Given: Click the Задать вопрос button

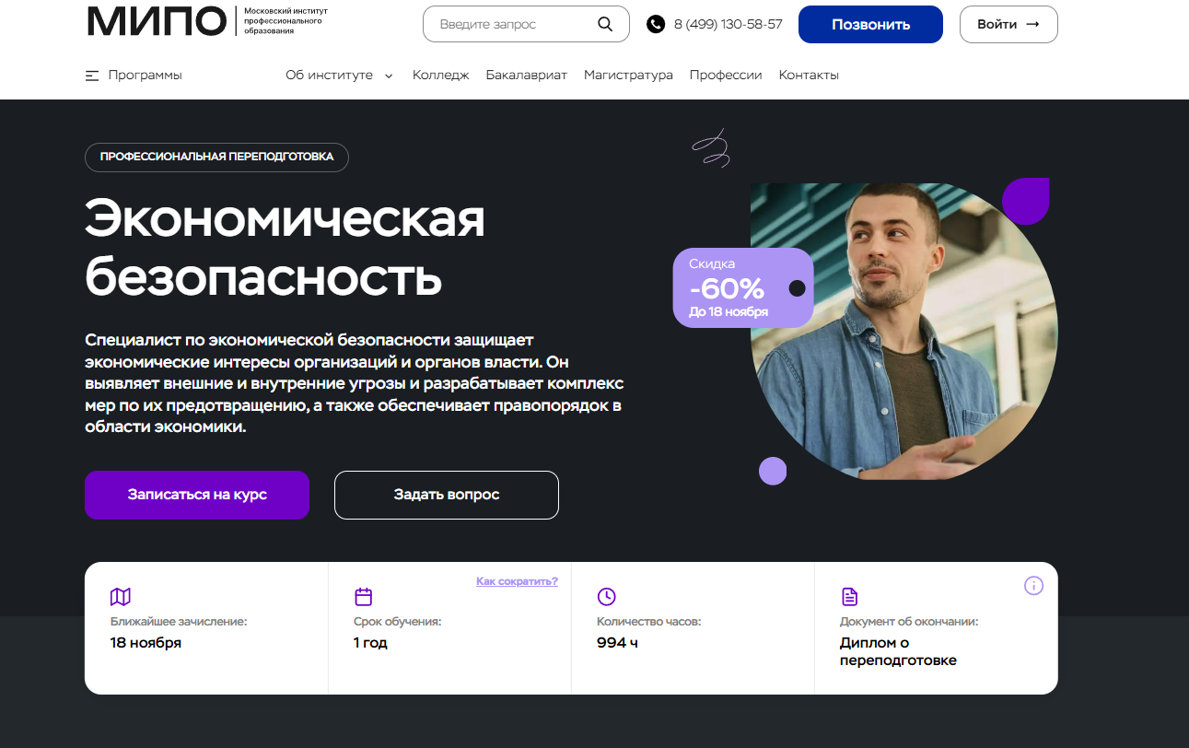Looking at the screenshot, I should tap(447, 495).
